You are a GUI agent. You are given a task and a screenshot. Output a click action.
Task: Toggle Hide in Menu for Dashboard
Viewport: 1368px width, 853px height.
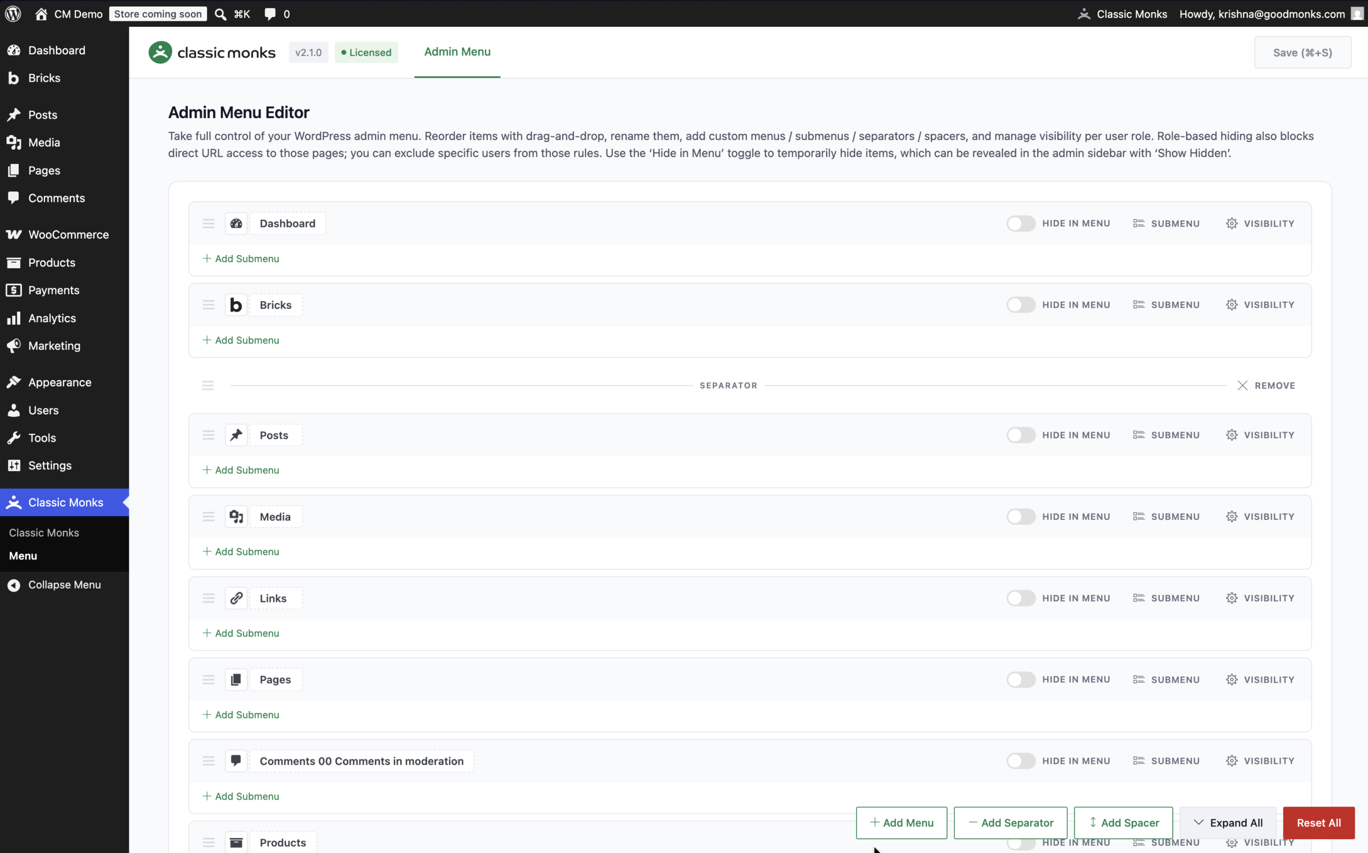(1021, 223)
